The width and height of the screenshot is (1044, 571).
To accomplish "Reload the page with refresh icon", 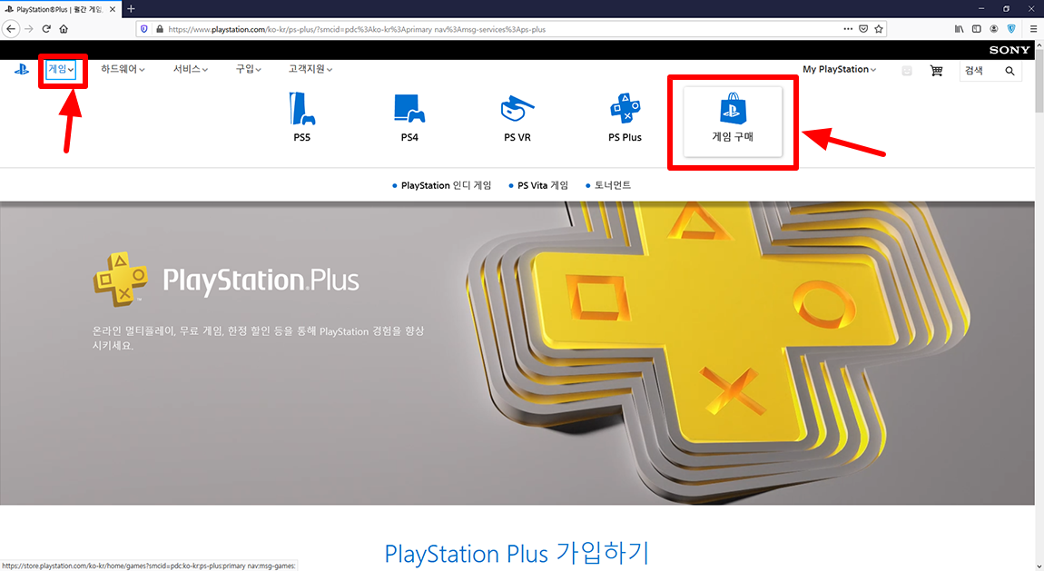I will 46,29.
